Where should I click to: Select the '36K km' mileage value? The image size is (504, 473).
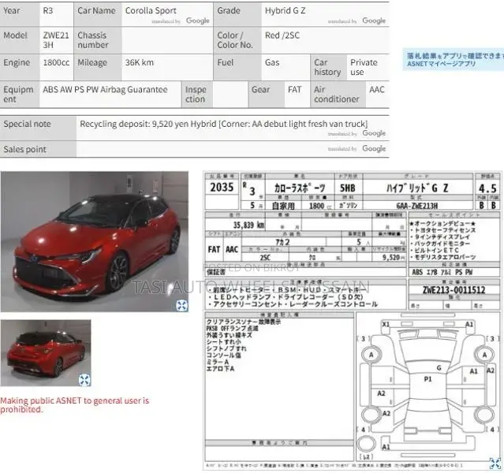tap(139, 62)
